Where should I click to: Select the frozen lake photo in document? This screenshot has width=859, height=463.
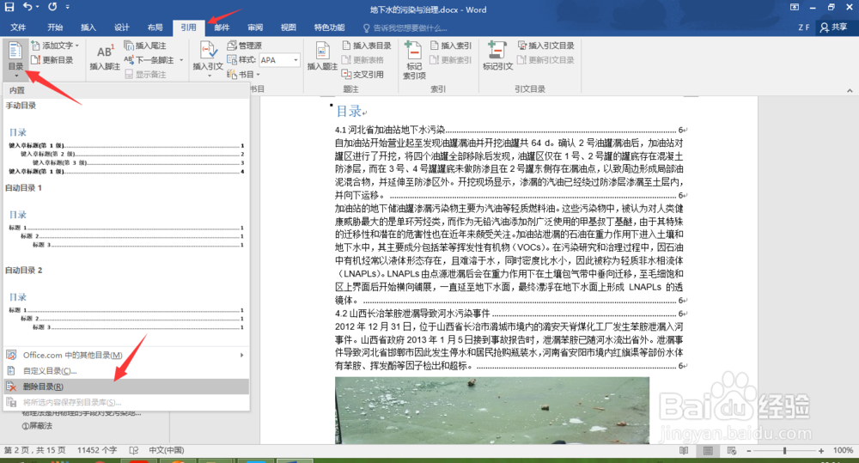coord(492,410)
